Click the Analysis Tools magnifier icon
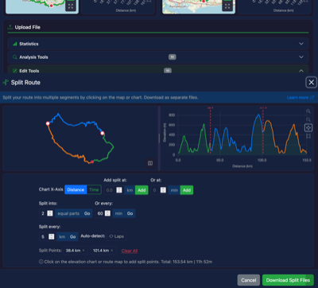Image resolution: width=318 pixels, height=288 pixels. pos(15,57)
